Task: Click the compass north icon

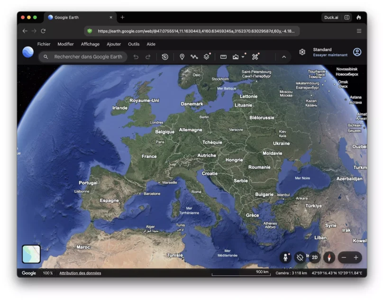Action: click(x=329, y=257)
